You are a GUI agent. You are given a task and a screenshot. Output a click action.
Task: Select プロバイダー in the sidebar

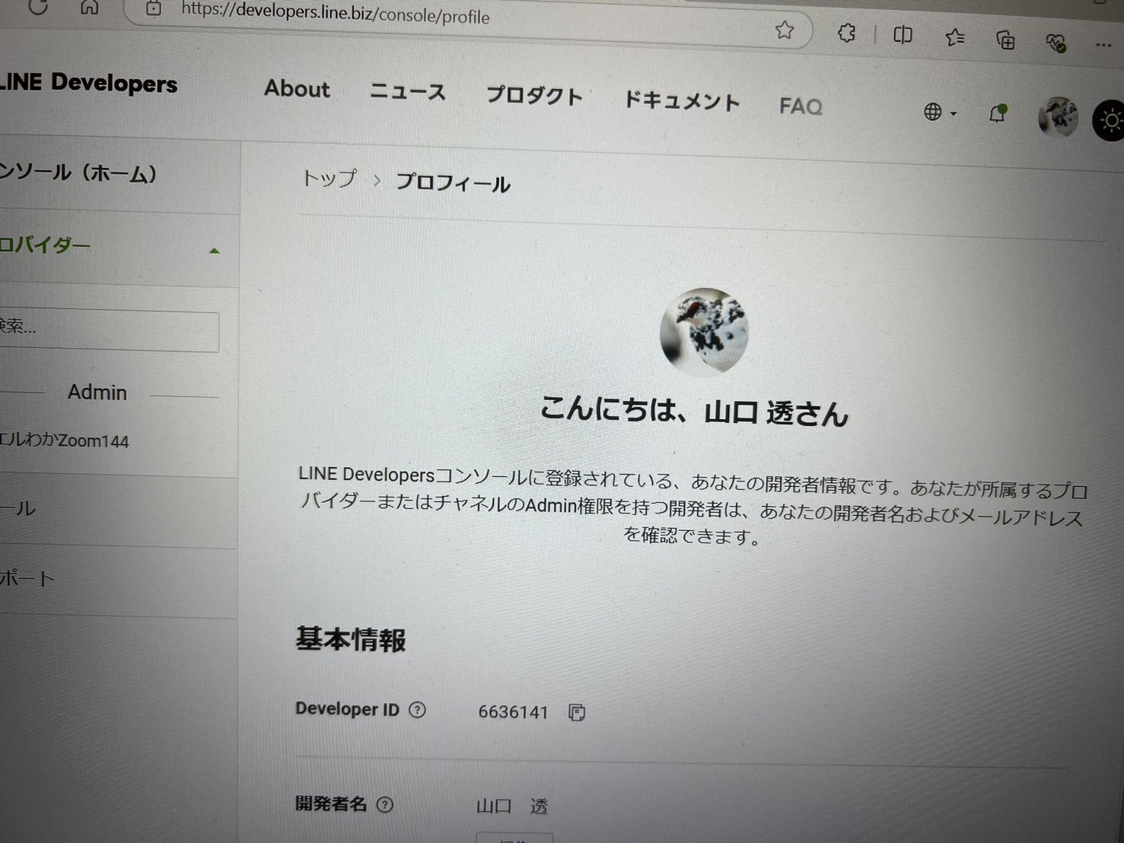[45, 246]
